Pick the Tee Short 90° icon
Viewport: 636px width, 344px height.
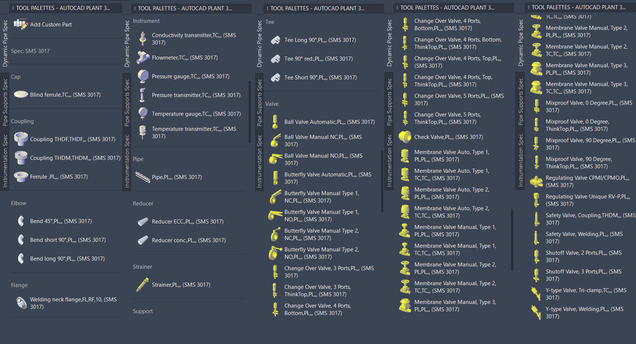(275, 77)
